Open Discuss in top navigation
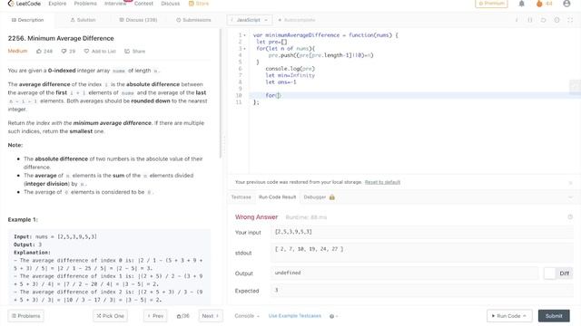 171,4
